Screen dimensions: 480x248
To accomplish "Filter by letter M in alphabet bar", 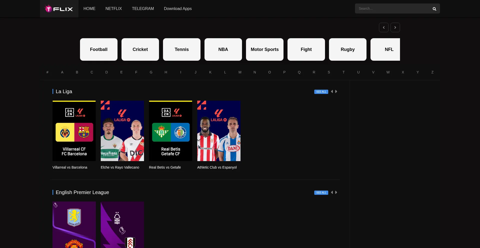I will [240, 72].
